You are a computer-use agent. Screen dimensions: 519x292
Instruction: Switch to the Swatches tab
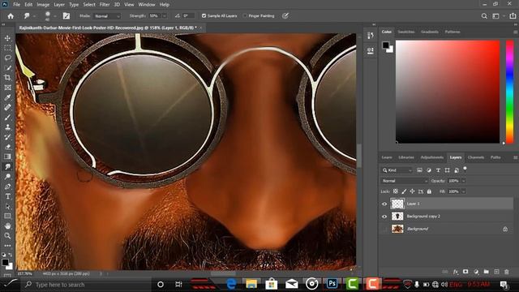coord(406,32)
